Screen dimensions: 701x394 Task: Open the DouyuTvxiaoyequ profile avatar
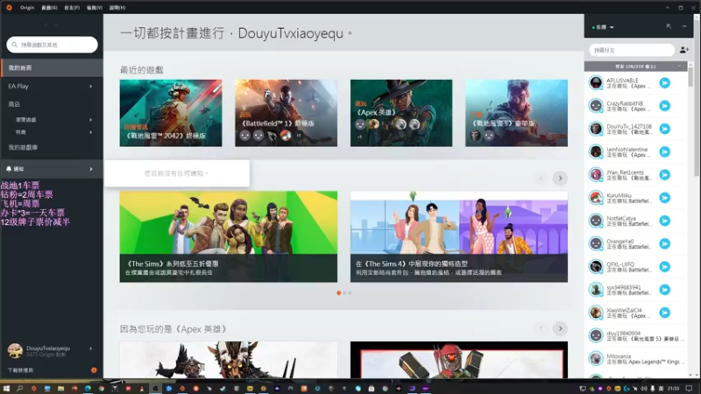pos(15,351)
